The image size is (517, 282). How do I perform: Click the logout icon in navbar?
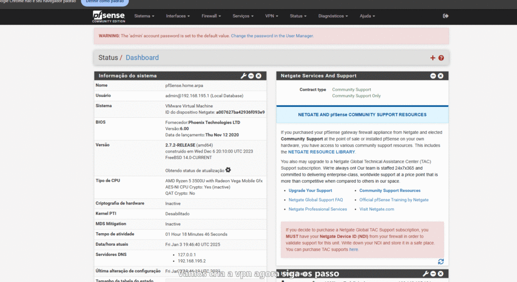pos(445,16)
